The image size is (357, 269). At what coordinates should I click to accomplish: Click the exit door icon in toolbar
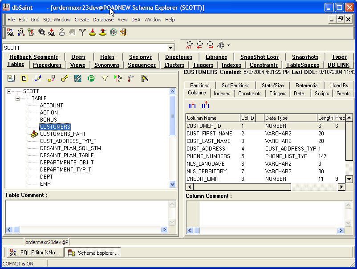123,33
